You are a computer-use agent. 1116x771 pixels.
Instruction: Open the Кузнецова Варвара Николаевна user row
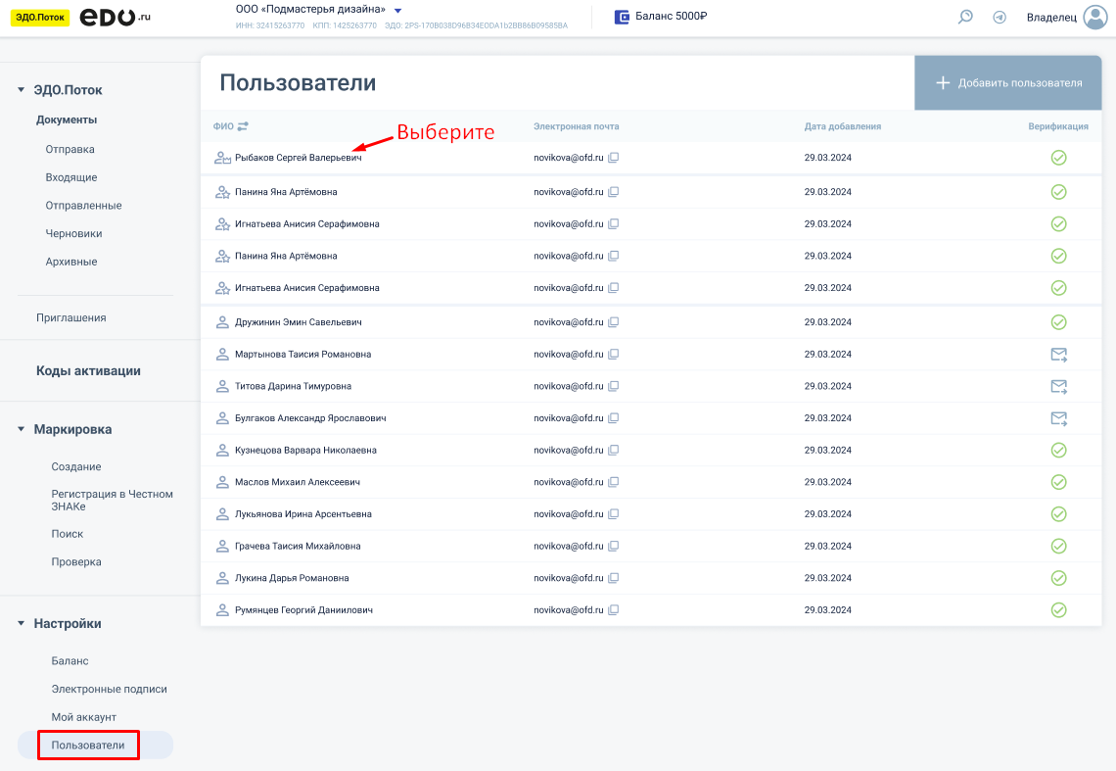tap(305, 451)
